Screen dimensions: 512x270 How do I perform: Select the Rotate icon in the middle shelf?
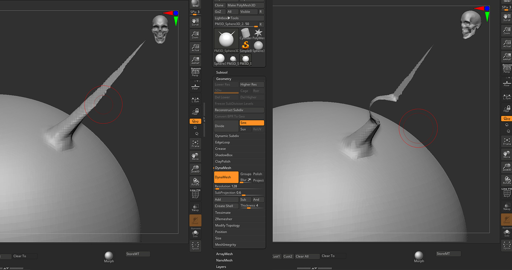tap(195, 182)
